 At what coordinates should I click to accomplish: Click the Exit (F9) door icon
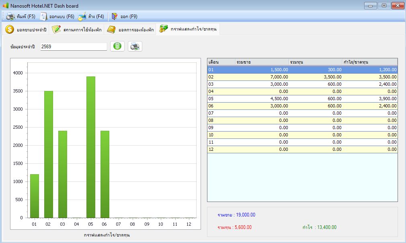coord(115,16)
